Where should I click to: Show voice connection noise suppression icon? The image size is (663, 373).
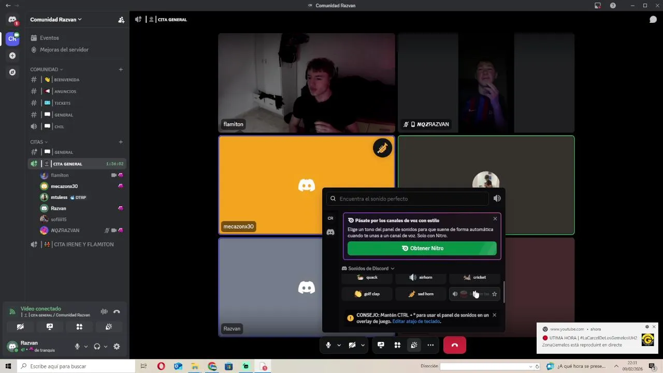[104, 311]
